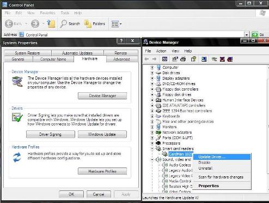This screenshot has width=269, height=203.
Task: Choose Disable from context menu
Action: pos(222,163)
